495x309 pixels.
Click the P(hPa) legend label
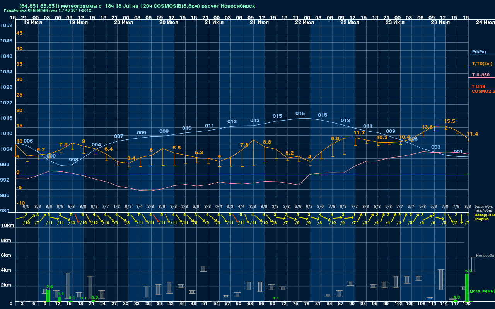point(479,52)
